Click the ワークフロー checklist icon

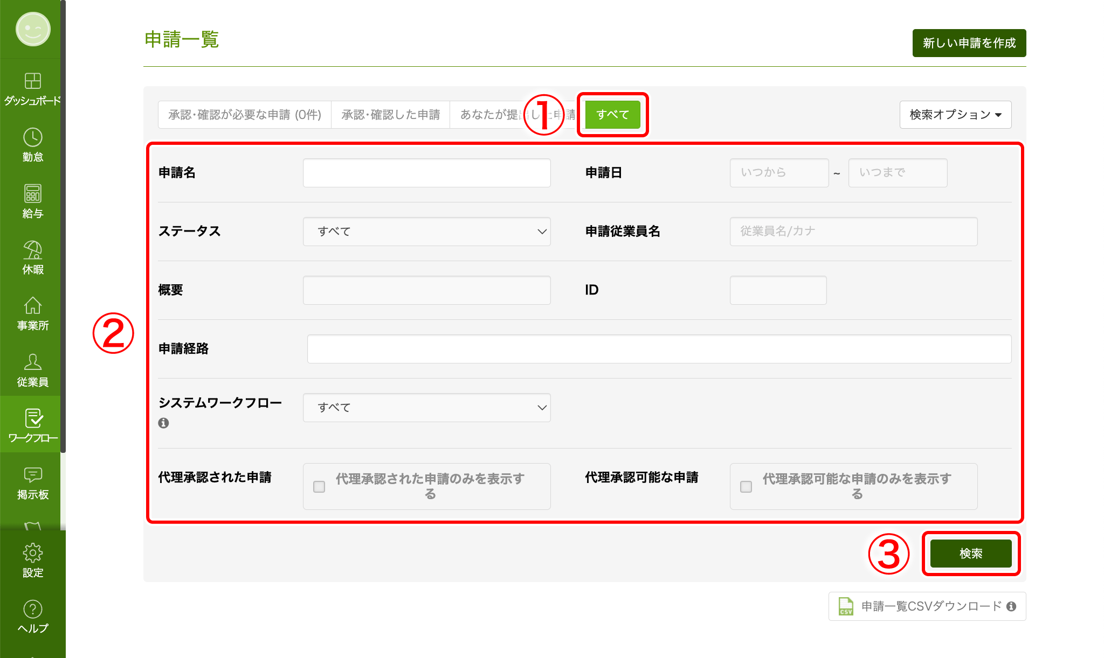33,419
